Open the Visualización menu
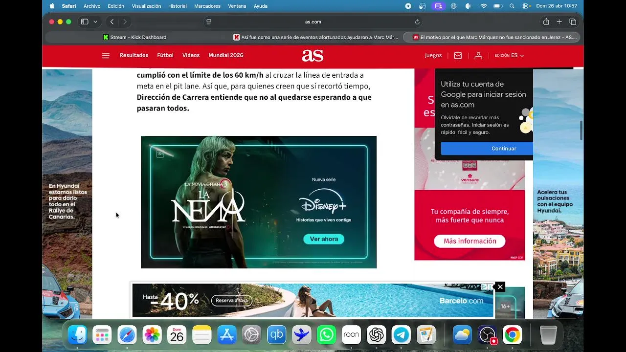Image resolution: width=626 pixels, height=352 pixels. pyautogui.click(x=146, y=6)
